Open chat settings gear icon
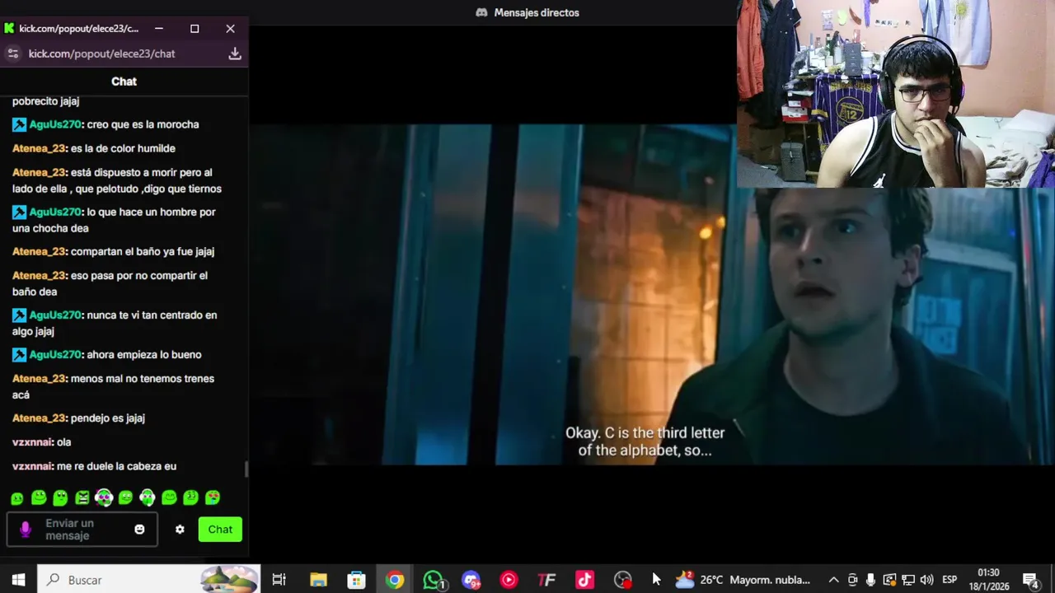Screen dimensions: 1055x593 coord(180,530)
